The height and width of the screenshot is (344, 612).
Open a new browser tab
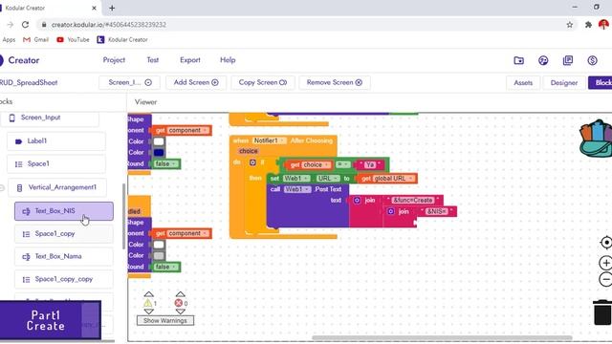pyautogui.click(x=112, y=8)
